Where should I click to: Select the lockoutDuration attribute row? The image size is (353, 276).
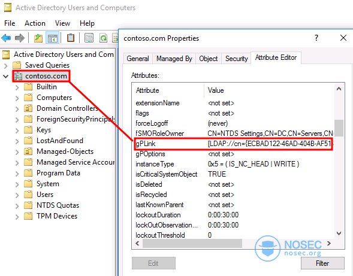pyautogui.click(x=233, y=215)
